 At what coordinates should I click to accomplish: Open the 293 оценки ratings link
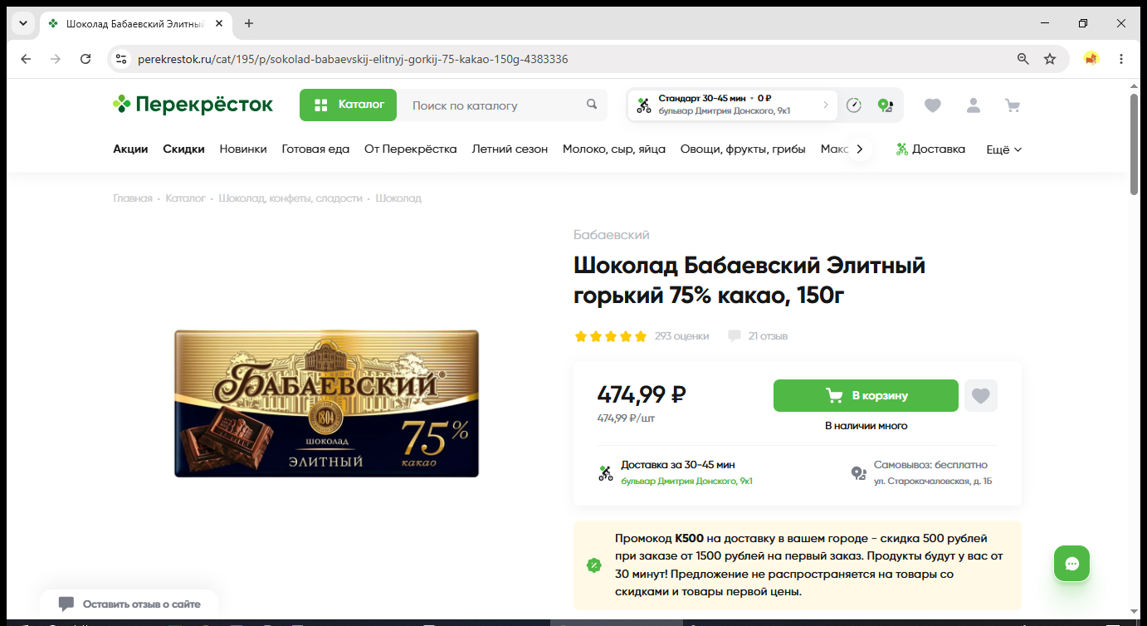click(x=682, y=336)
